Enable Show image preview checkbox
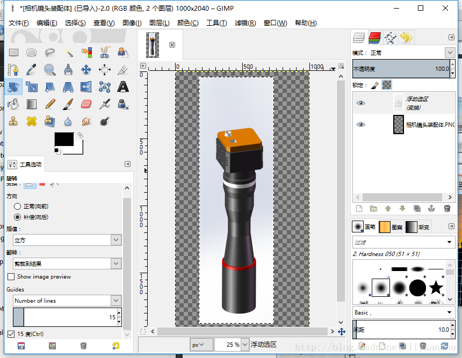 [11, 277]
